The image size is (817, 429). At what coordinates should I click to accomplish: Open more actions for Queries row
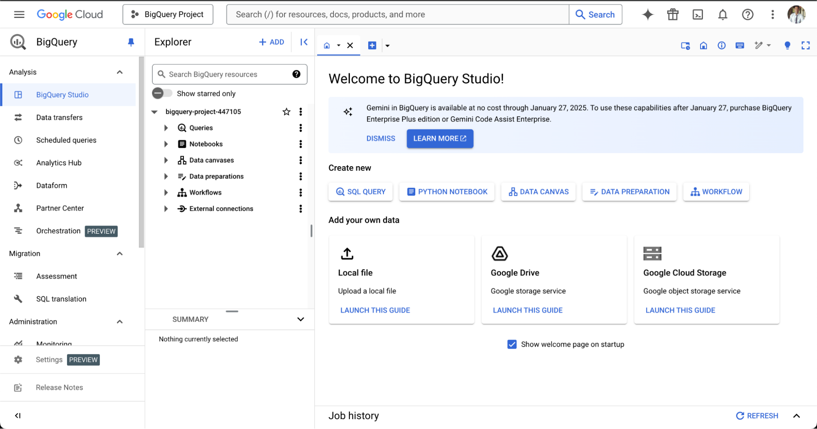click(301, 128)
